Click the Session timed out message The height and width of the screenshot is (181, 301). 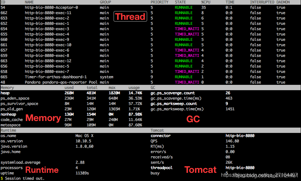pyautogui.click(x=25, y=178)
